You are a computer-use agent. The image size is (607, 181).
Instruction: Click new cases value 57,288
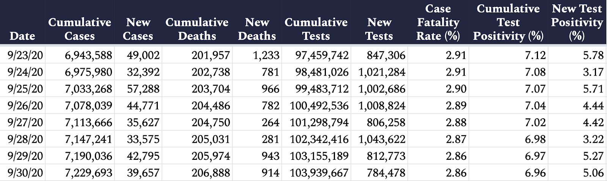point(143,89)
